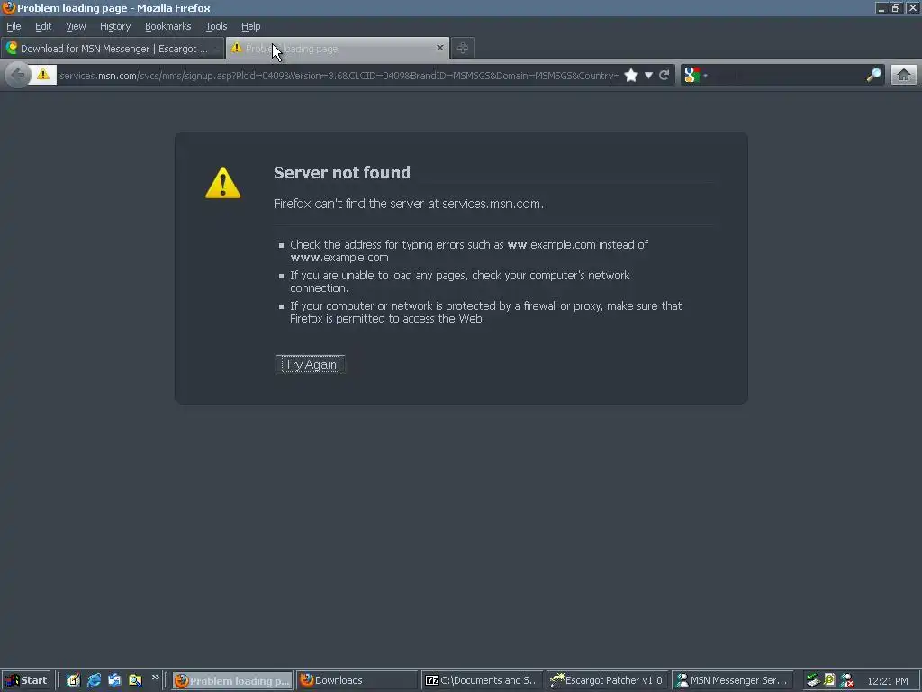Expand quick launch overflow chevron
The image size is (922, 692).
(155, 678)
